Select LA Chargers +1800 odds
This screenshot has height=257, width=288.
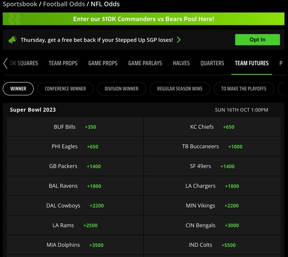[212, 186]
